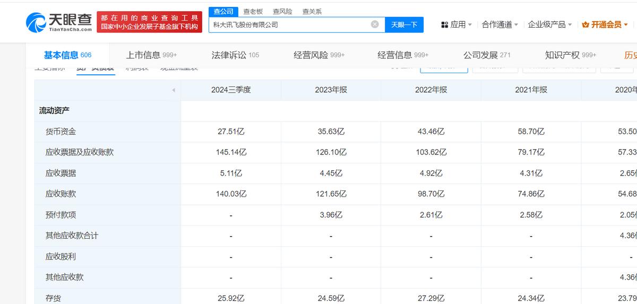Click the TianYanCha logo
Image resolution: width=637 pixels, height=304 pixels.
pos(58,22)
